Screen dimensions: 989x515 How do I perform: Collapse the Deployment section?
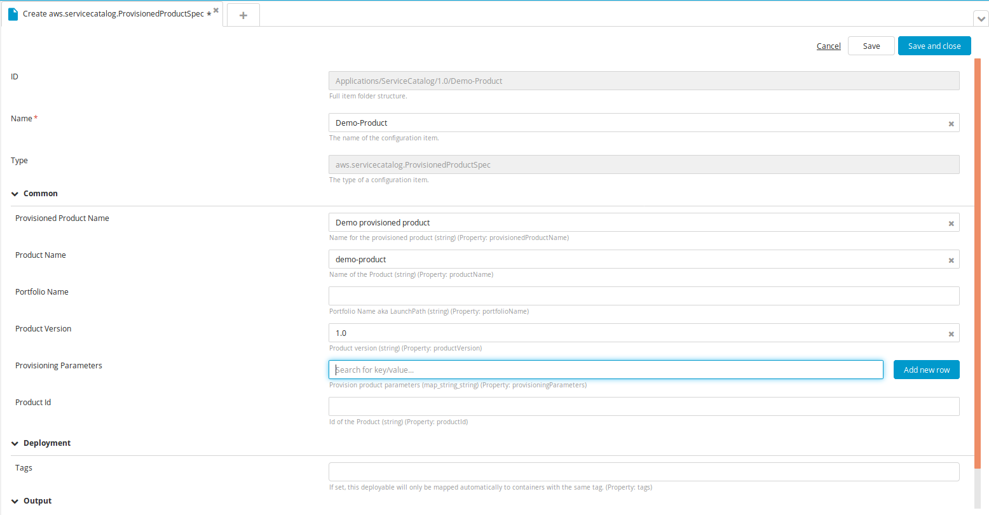point(15,443)
